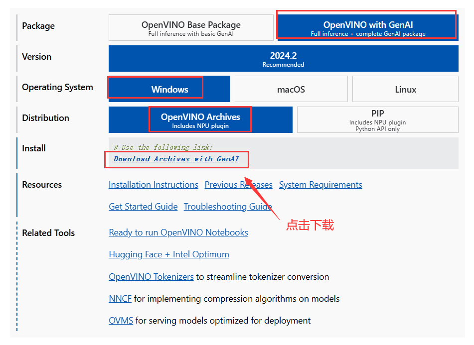The height and width of the screenshot is (345, 474).
Task: Browse Ready to run OpenVINO Notebooks
Action: [x=178, y=232]
